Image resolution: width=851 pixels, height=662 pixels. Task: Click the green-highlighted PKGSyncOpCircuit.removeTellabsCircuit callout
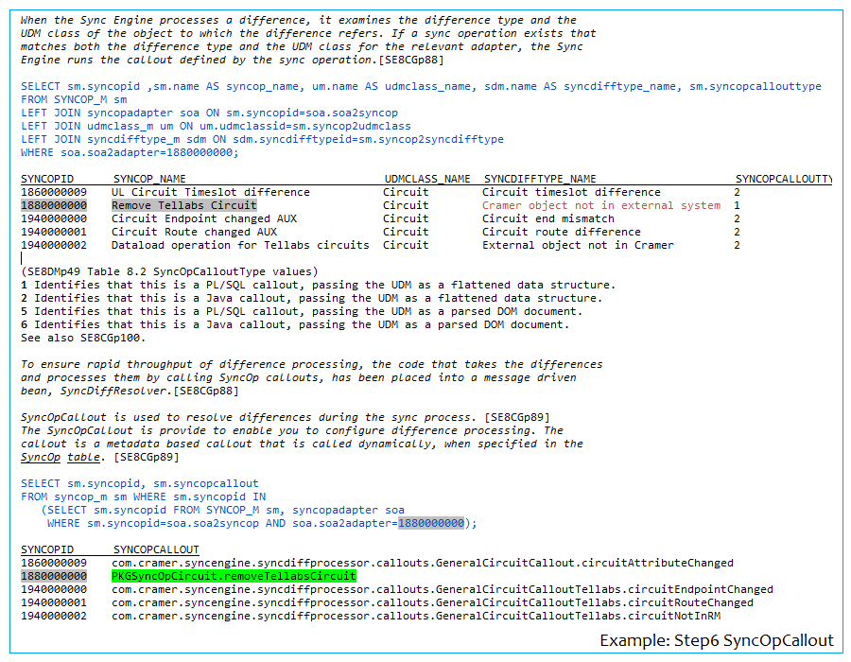(x=234, y=576)
